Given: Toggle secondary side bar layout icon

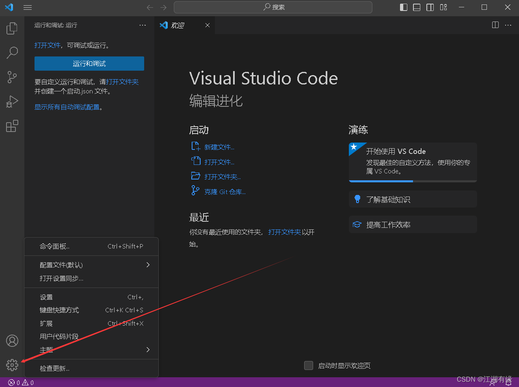Looking at the screenshot, I should 430,7.
